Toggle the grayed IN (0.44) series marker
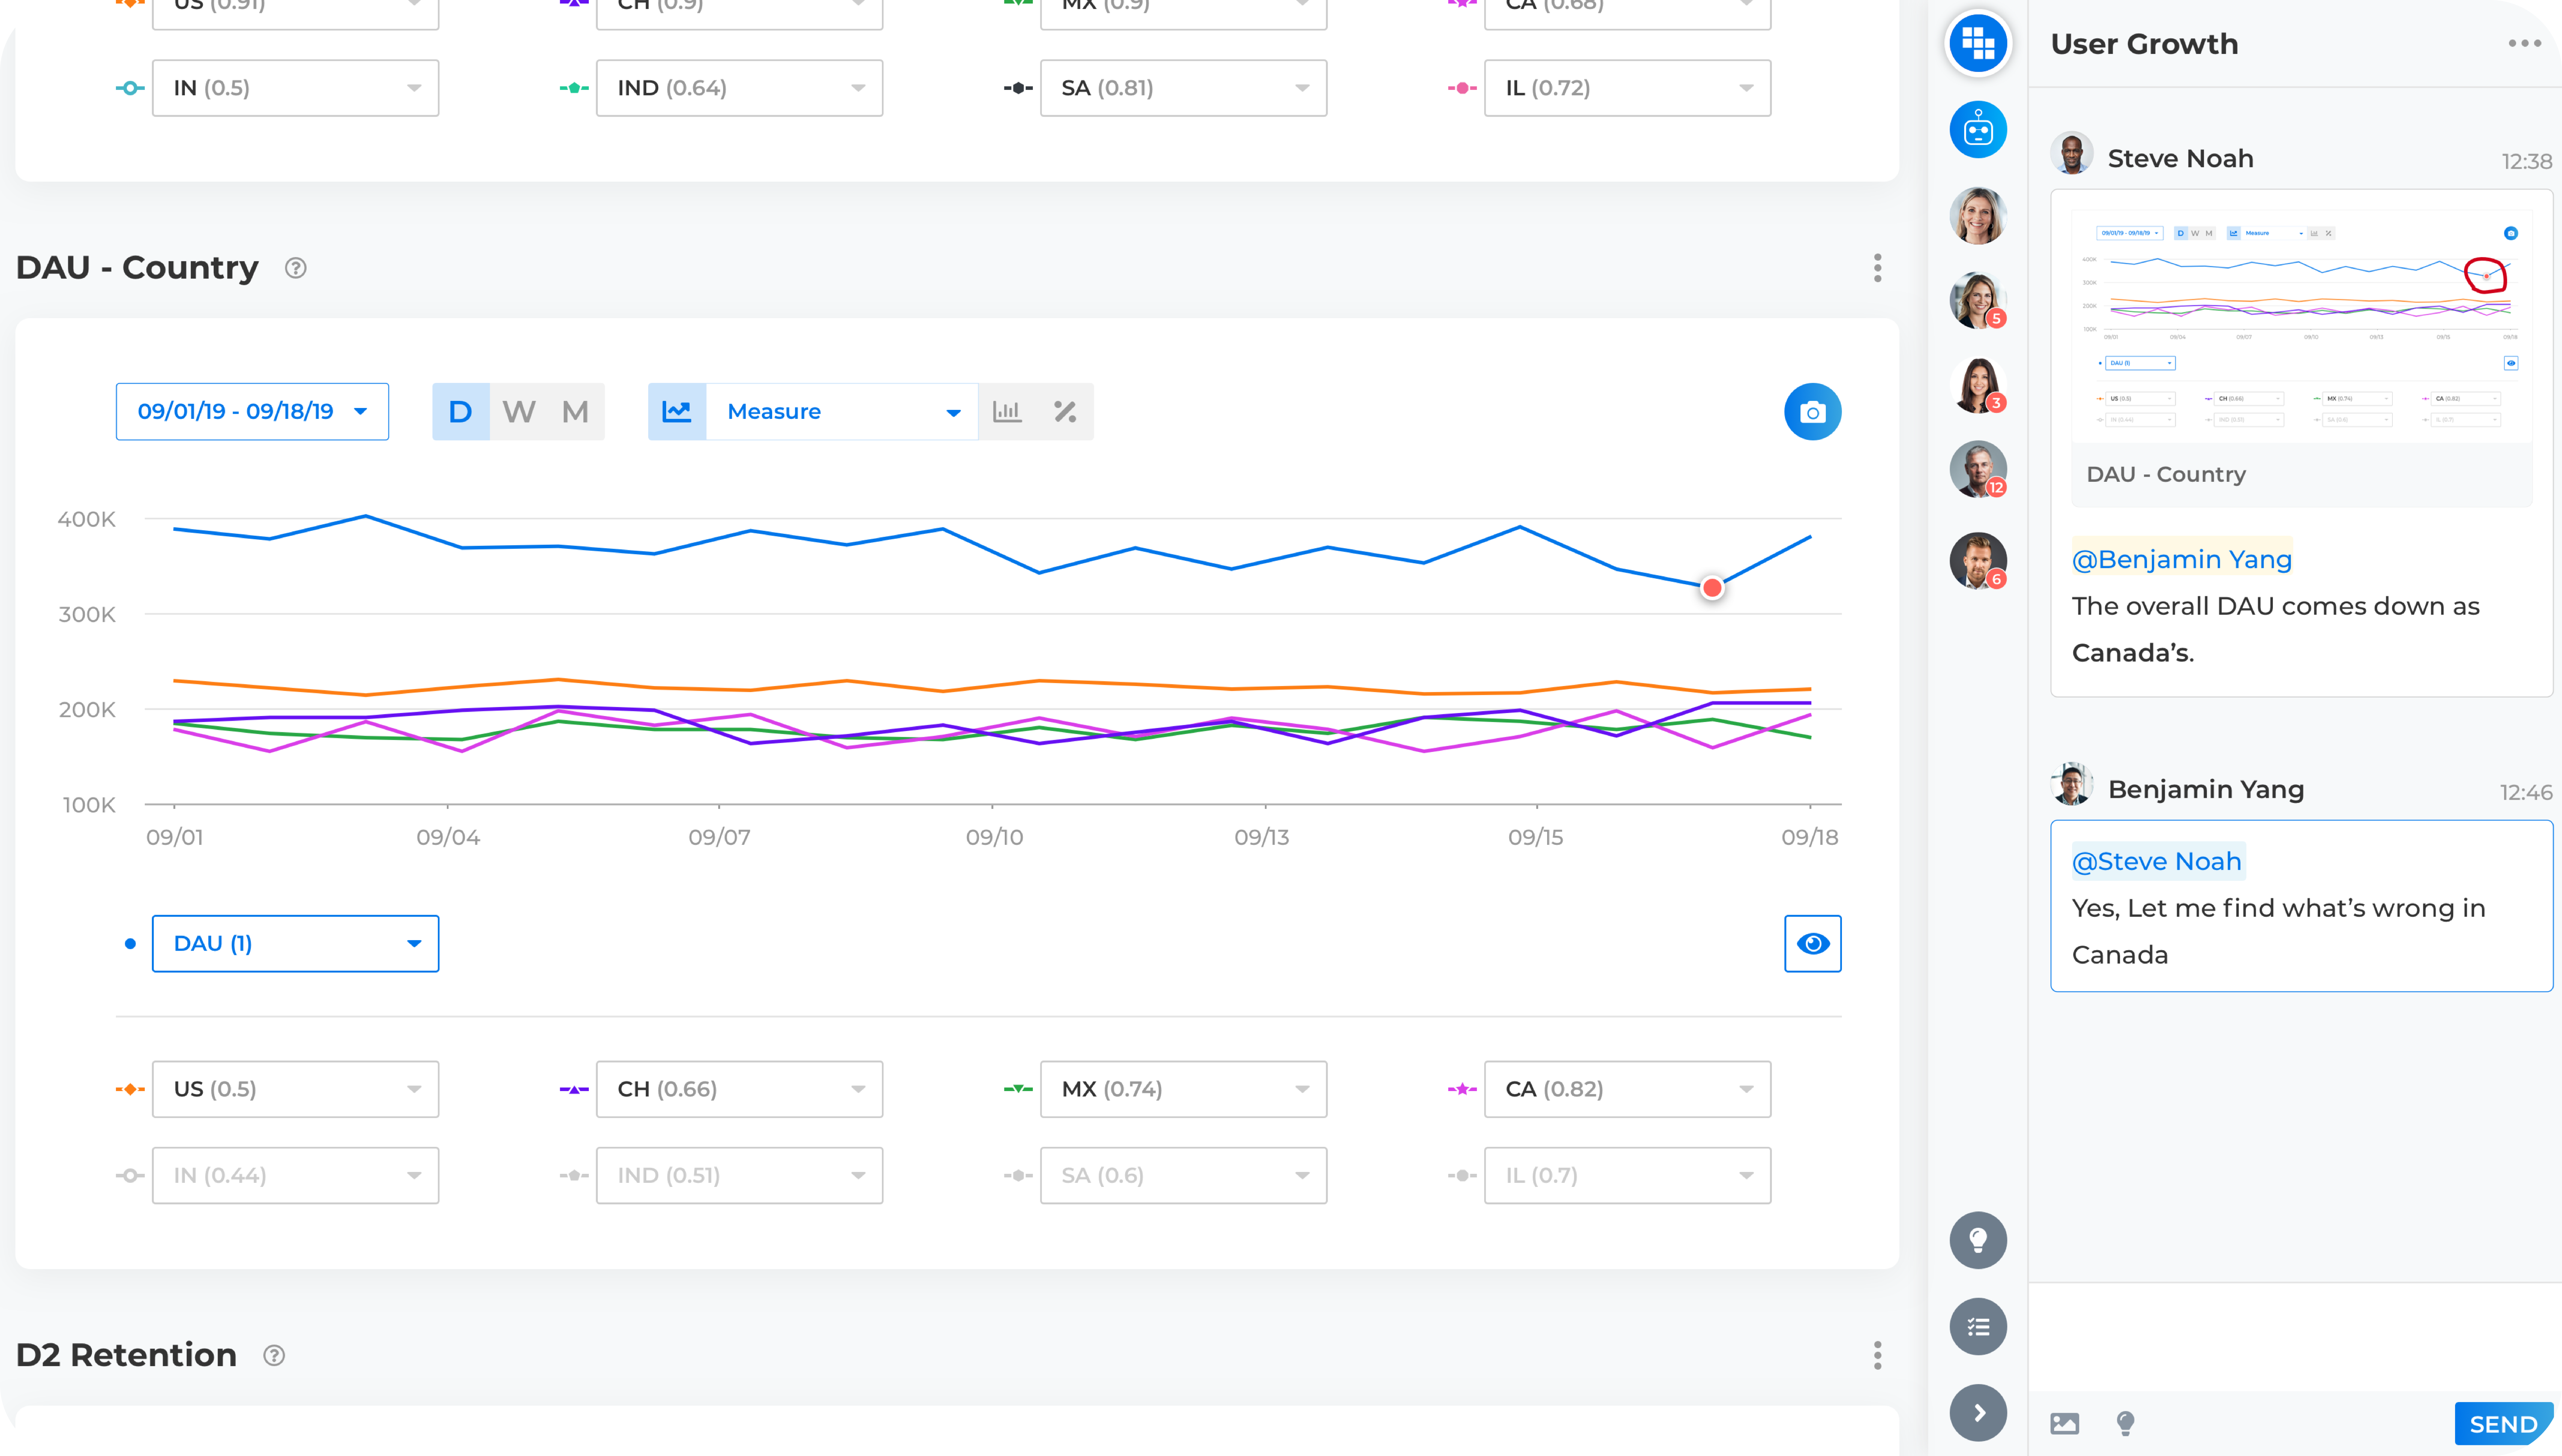The image size is (2562, 1456). (x=130, y=1176)
